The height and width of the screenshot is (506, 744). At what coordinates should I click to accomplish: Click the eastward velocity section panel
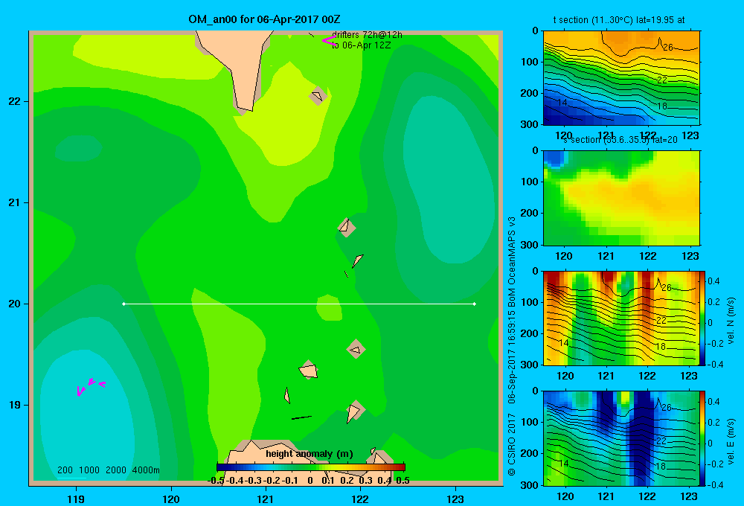click(x=621, y=438)
